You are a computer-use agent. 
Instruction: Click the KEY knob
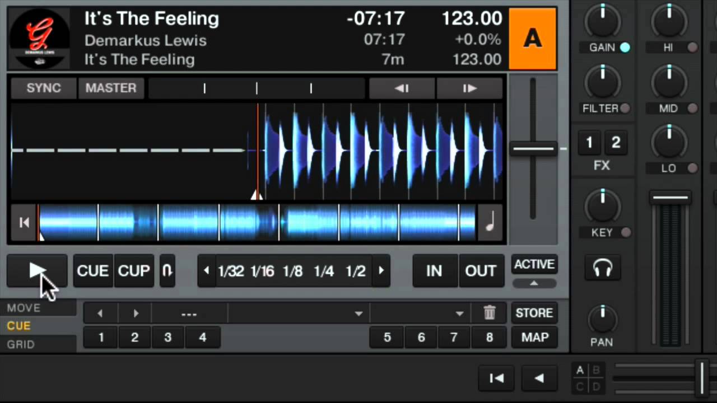coord(602,205)
